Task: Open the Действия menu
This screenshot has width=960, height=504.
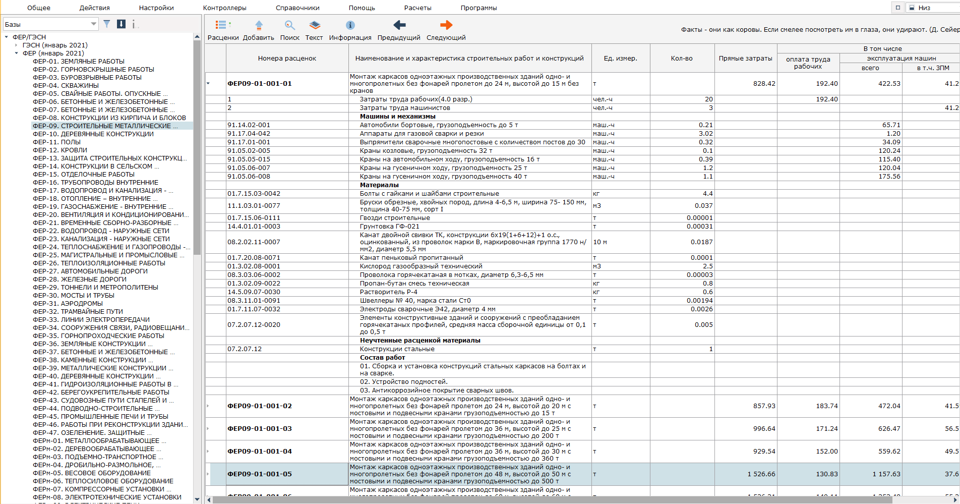Action: click(94, 8)
